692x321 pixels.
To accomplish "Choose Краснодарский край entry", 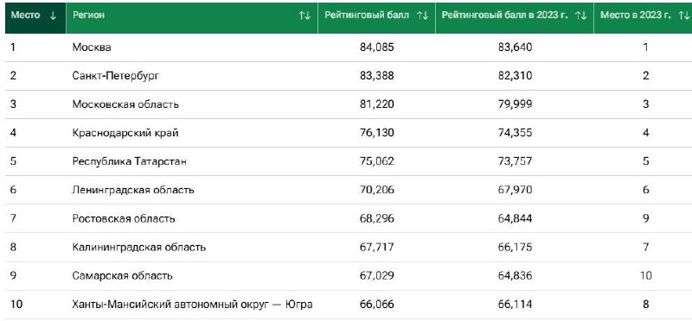I will point(125,133).
